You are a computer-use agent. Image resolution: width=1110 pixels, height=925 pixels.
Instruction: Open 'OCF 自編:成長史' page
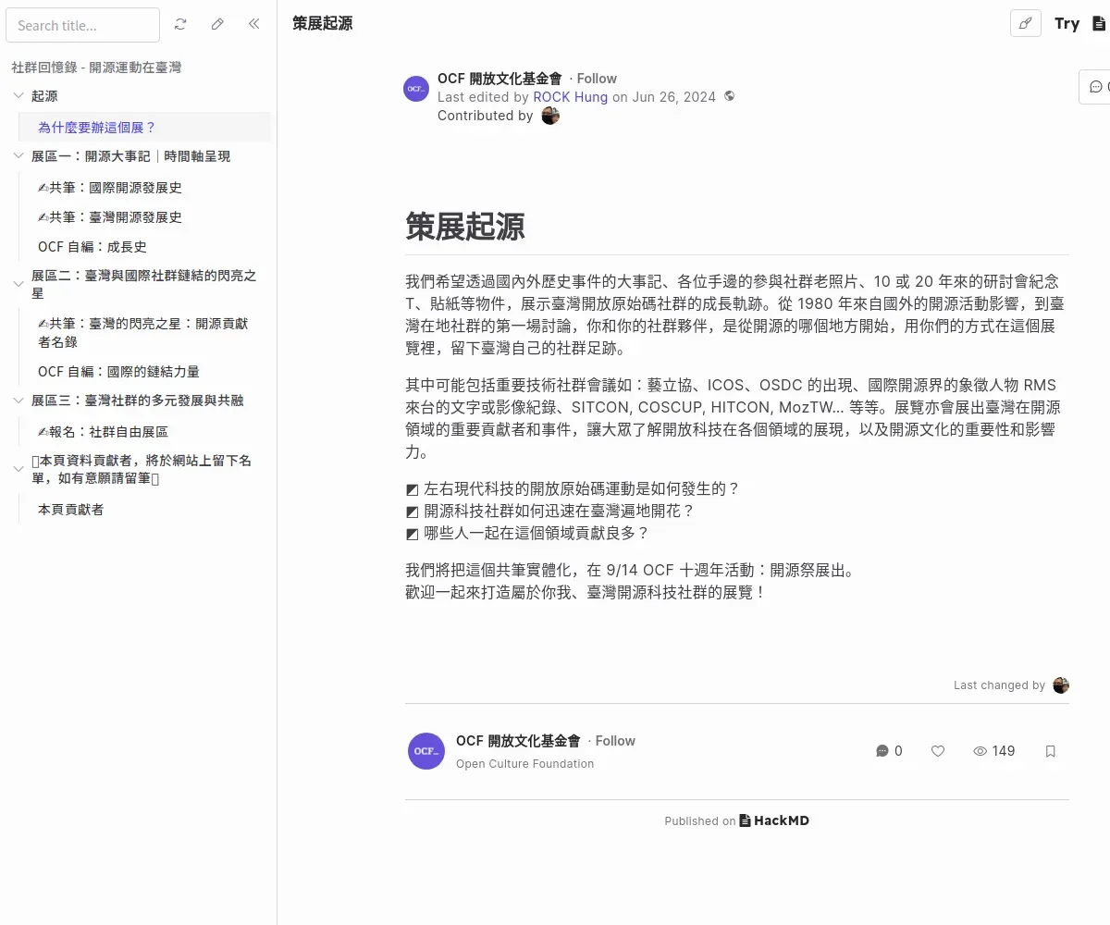click(x=92, y=247)
